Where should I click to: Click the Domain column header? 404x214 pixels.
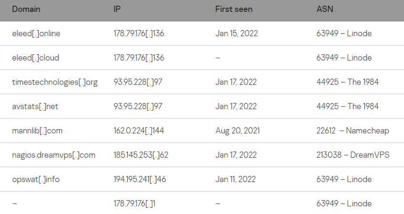tap(26, 9)
